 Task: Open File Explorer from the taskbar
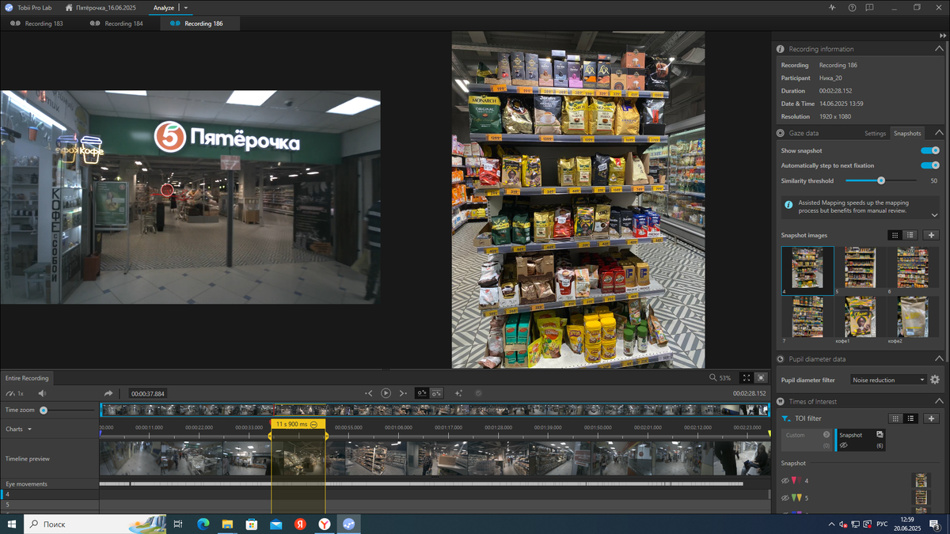pyautogui.click(x=227, y=524)
